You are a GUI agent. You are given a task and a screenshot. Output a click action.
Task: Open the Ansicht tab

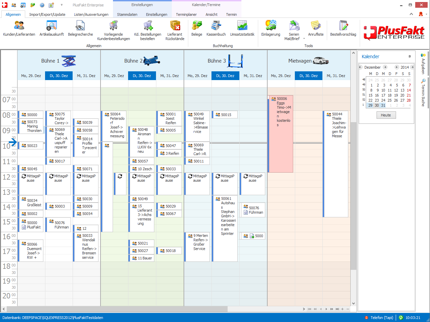pos(211,14)
